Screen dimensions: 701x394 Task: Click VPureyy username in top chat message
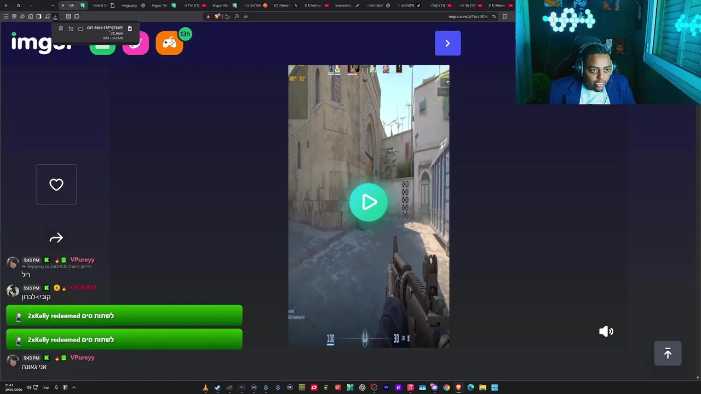82,260
